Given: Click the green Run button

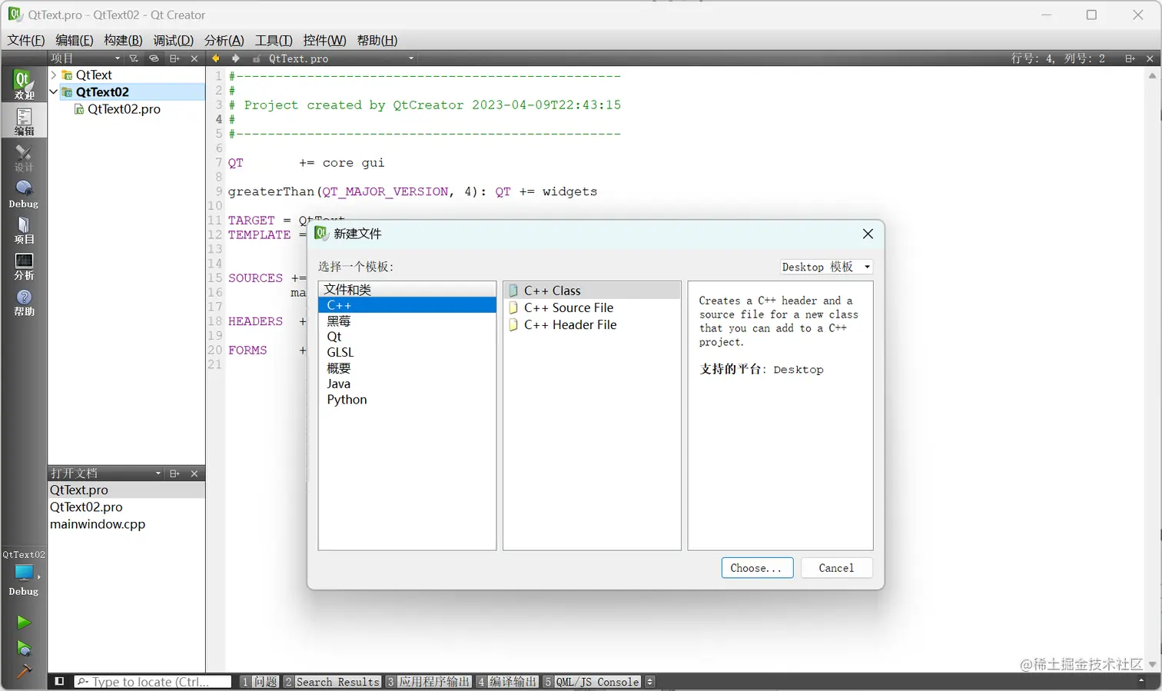Looking at the screenshot, I should pyautogui.click(x=24, y=623).
